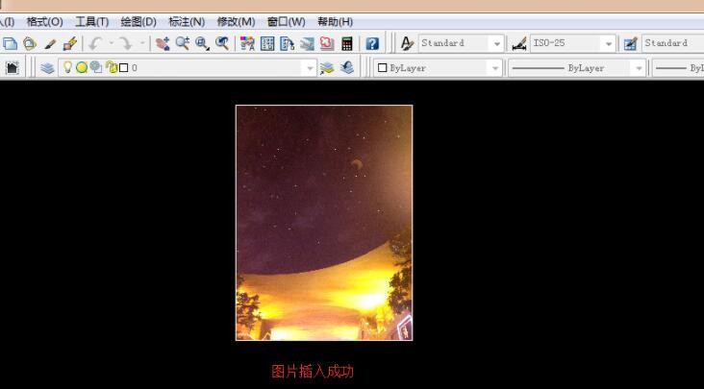Toggle layer 0 on/off lightbulb

click(67, 68)
